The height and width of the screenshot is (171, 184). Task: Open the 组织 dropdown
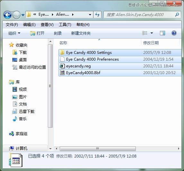pyautogui.click(x=14, y=33)
